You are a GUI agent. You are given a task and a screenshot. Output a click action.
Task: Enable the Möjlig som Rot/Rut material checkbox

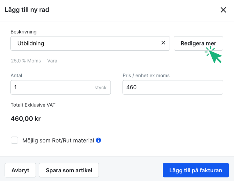pos(14,140)
